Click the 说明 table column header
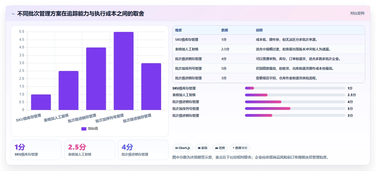The image size is (376, 171). click(x=259, y=30)
